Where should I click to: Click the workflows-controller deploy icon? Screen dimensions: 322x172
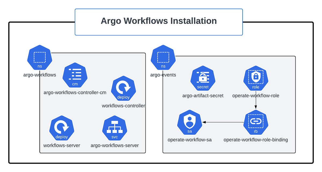pyautogui.click(x=123, y=89)
